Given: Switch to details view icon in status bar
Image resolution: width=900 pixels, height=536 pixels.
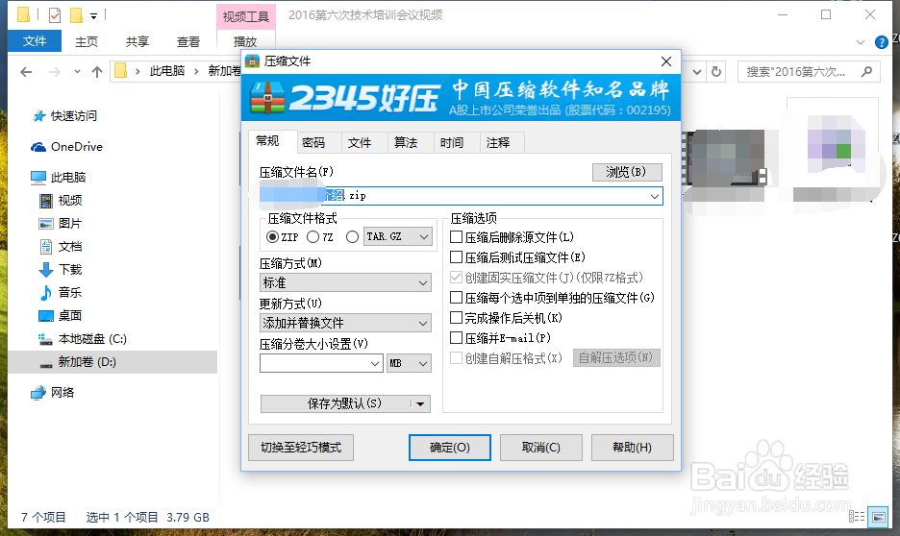Looking at the screenshot, I should (857, 517).
